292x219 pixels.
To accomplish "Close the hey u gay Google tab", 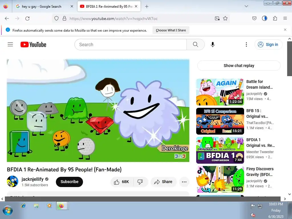I will click(72, 6).
